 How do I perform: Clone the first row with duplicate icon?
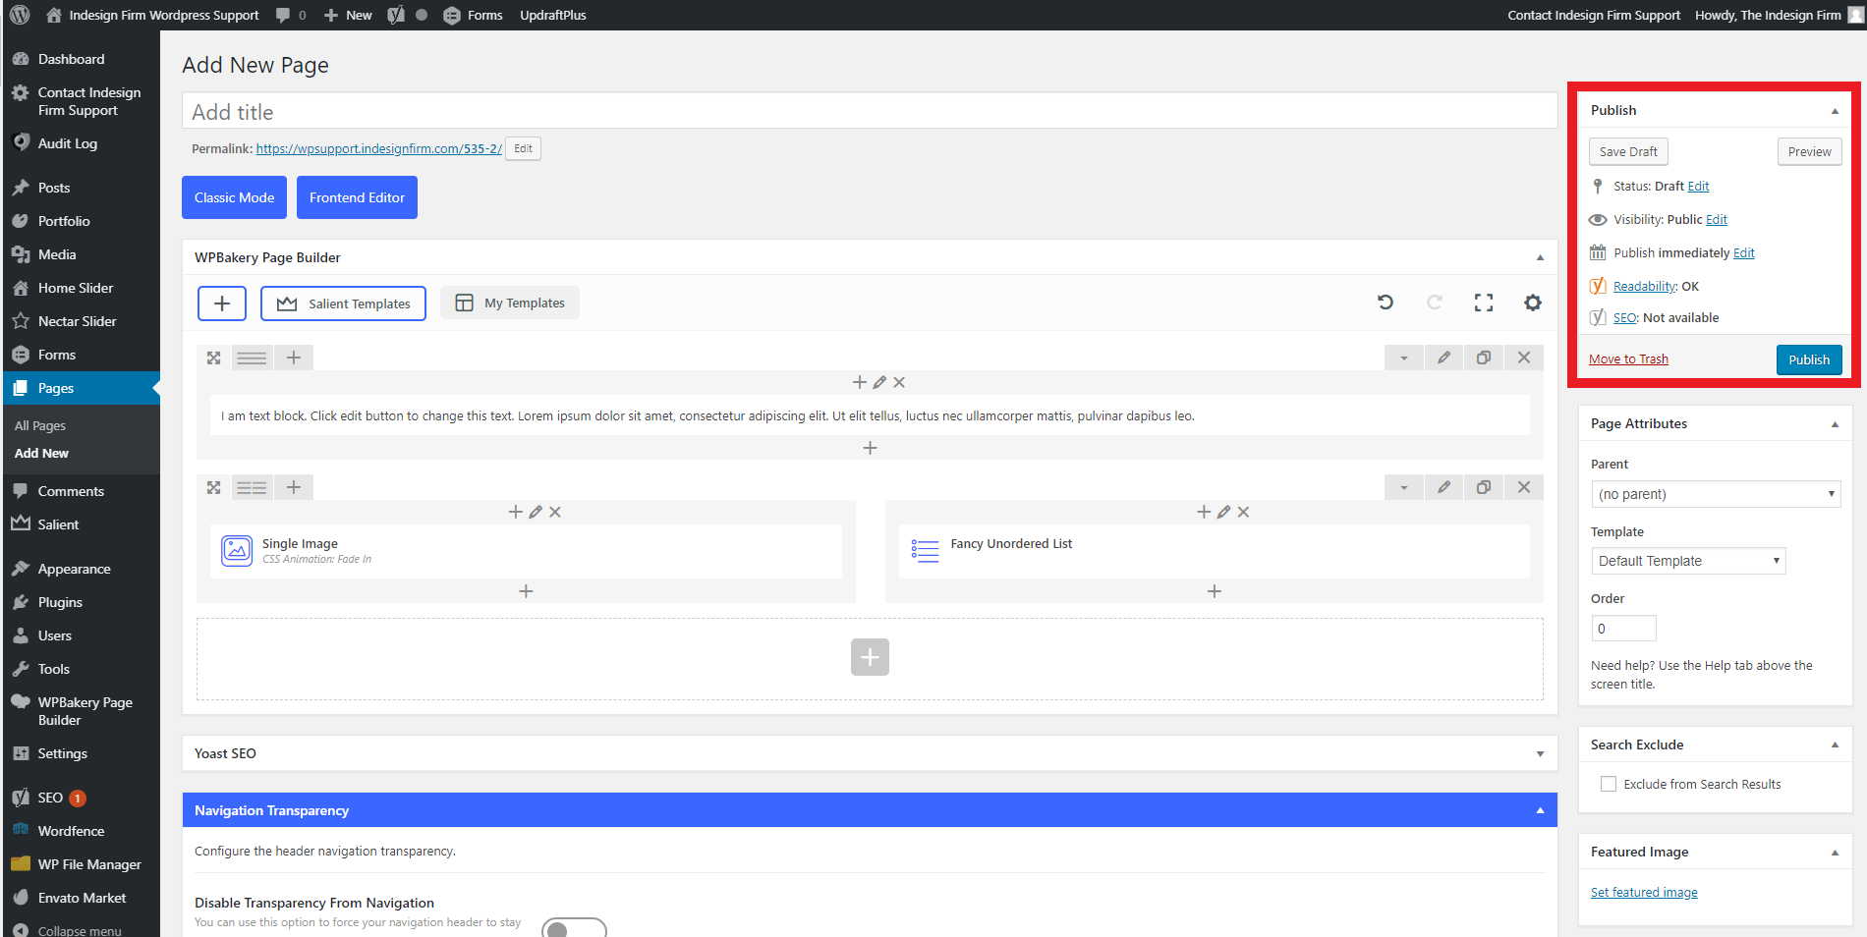coord(1484,358)
